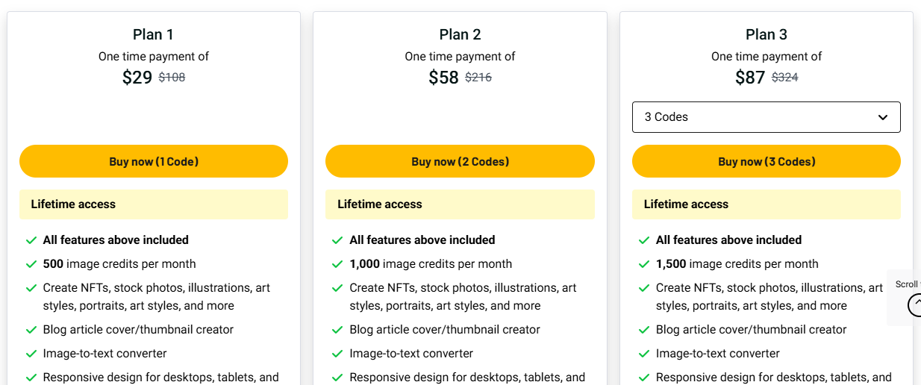Click Plan 2 Blog article cover checkmark icon

point(337,330)
